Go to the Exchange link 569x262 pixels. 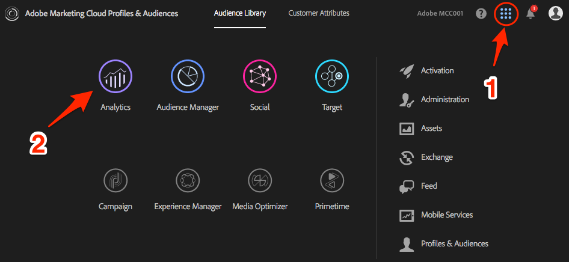(x=437, y=157)
